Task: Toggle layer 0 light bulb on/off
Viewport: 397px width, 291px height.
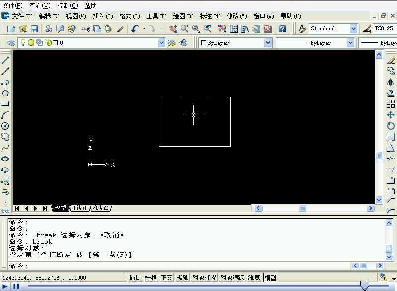Action: point(23,42)
